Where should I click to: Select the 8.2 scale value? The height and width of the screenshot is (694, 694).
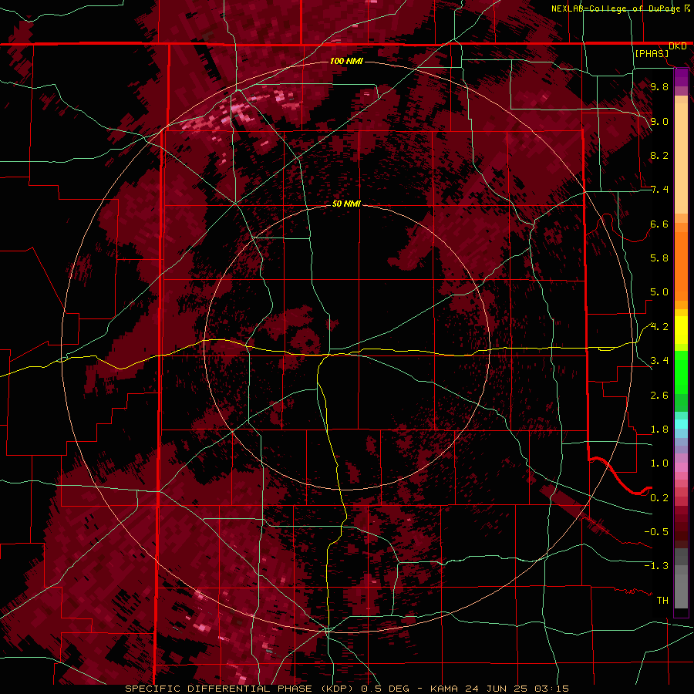click(659, 155)
